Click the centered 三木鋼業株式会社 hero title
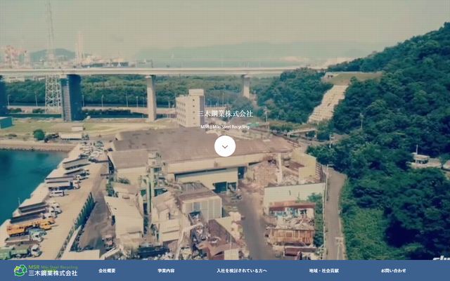The height and width of the screenshot is (281, 450). (x=225, y=114)
